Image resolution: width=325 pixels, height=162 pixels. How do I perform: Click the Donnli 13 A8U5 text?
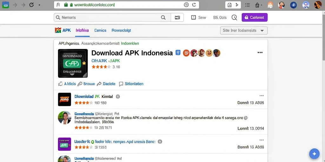[x=251, y=103]
